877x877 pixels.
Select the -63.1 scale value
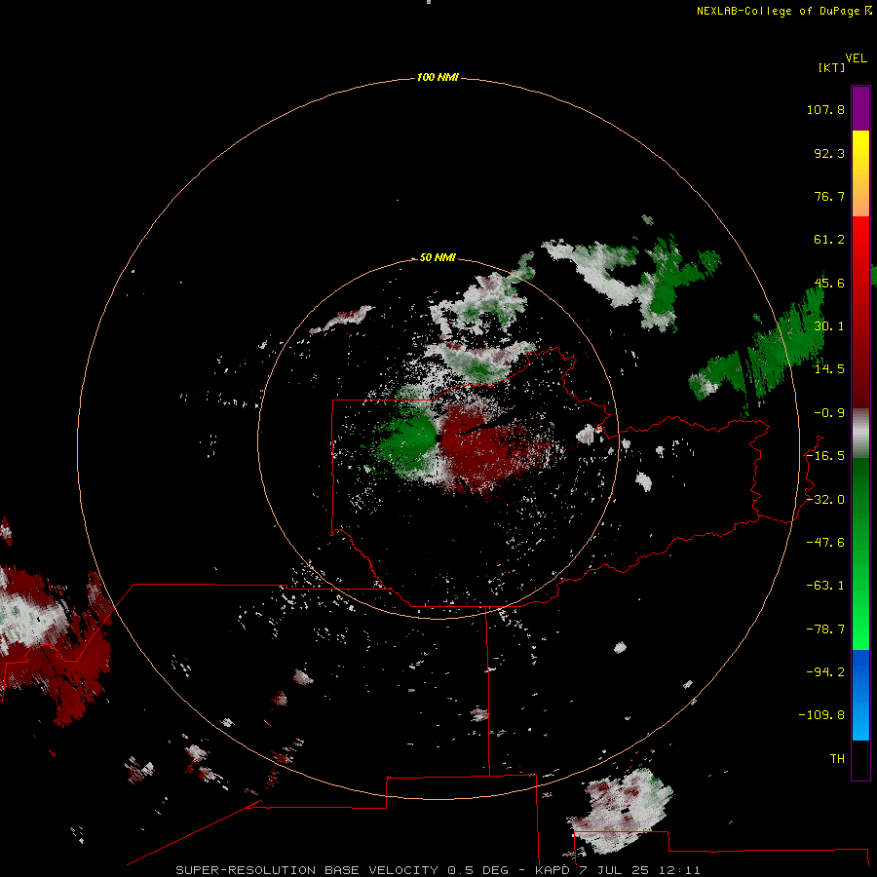click(x=825, y=586)
